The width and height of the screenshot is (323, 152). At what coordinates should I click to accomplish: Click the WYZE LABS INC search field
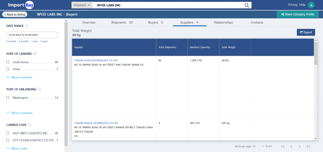pos(168,5)
